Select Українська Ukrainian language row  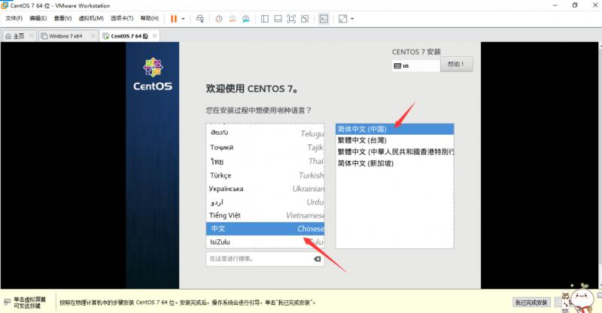pos(266,189)
